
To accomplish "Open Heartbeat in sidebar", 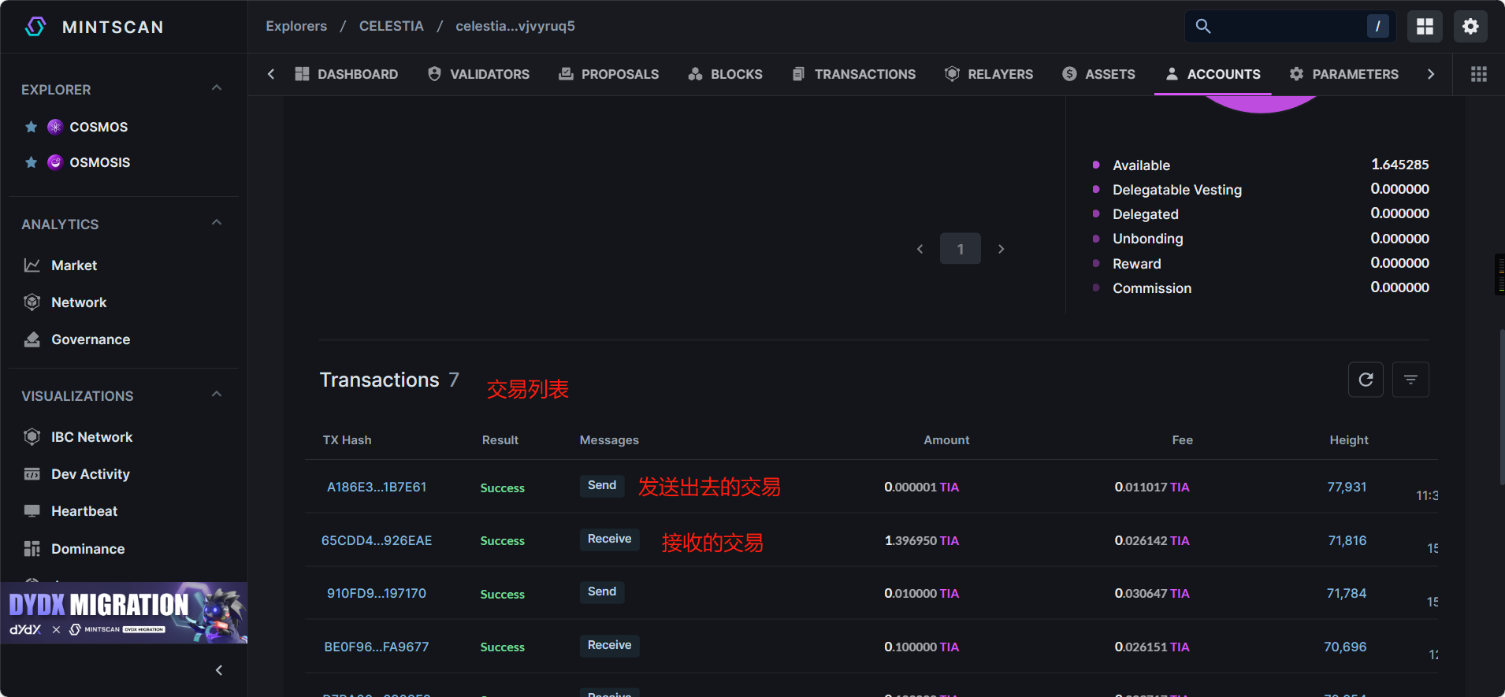I will 84,511.
